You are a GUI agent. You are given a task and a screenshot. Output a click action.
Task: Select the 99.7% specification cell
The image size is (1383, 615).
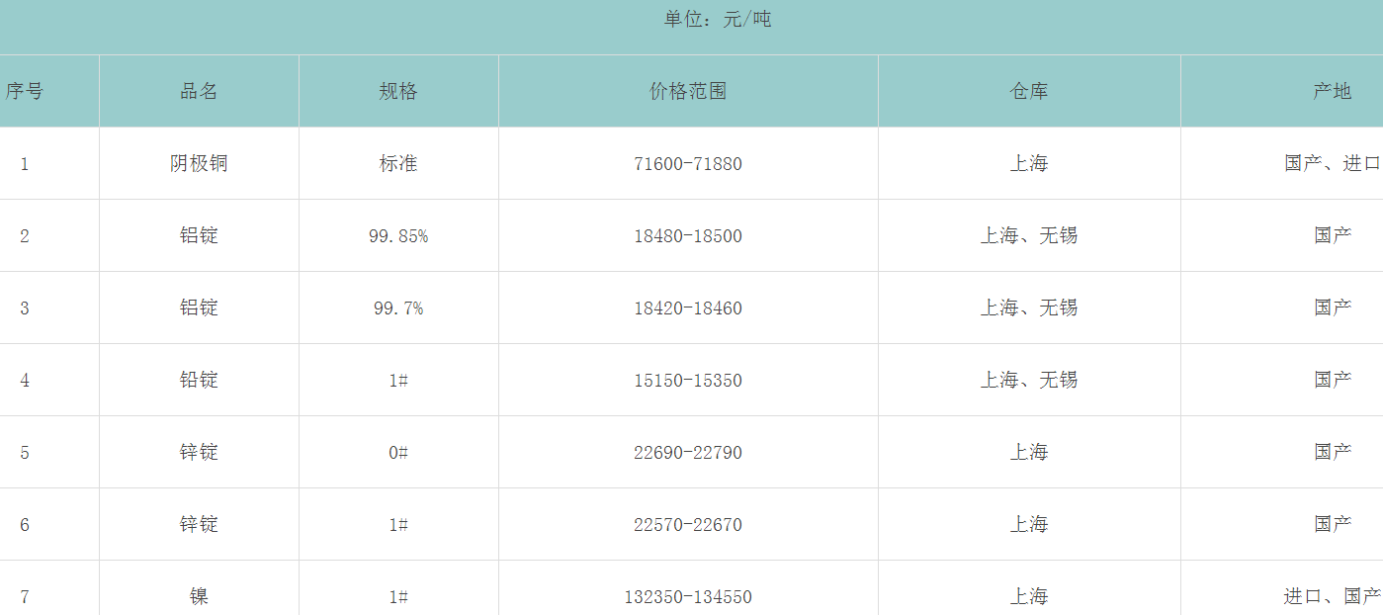[398, 308]
